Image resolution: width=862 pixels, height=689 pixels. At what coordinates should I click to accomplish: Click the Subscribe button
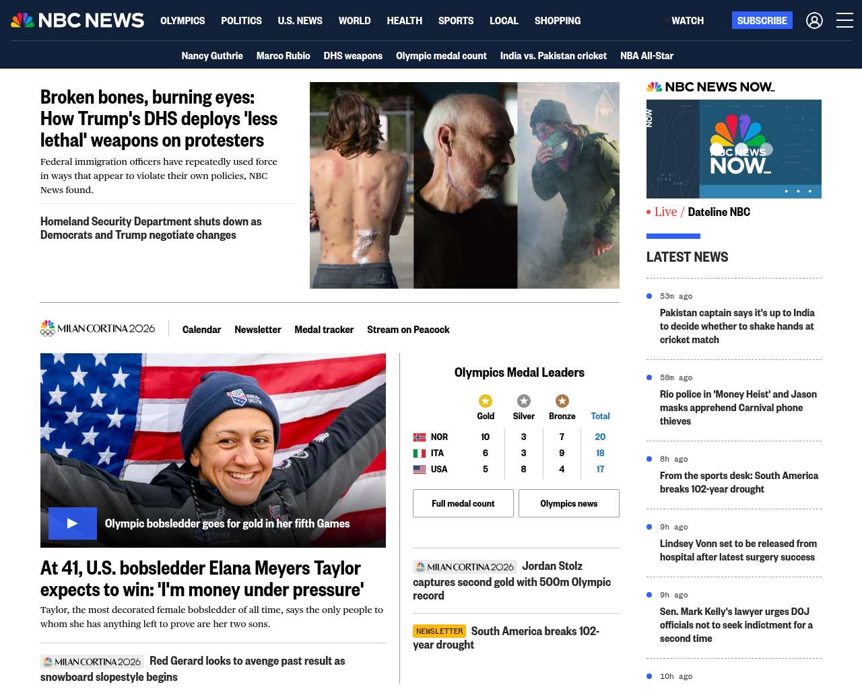[762, 21]
